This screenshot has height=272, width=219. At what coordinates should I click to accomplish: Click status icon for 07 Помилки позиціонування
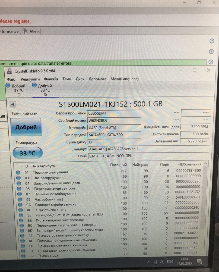pos(20,194)
